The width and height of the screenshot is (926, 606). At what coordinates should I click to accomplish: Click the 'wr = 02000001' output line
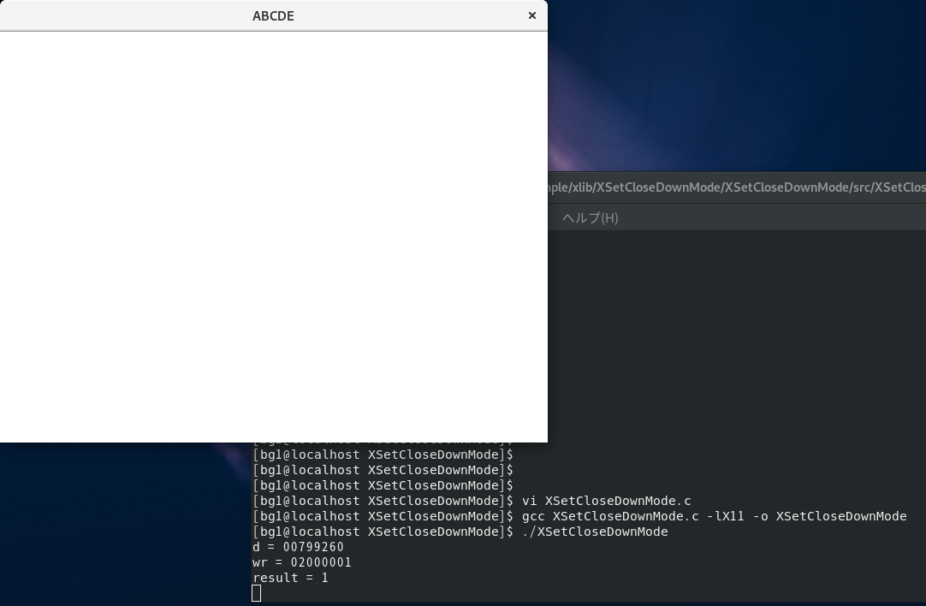click(x=302, y=562)
